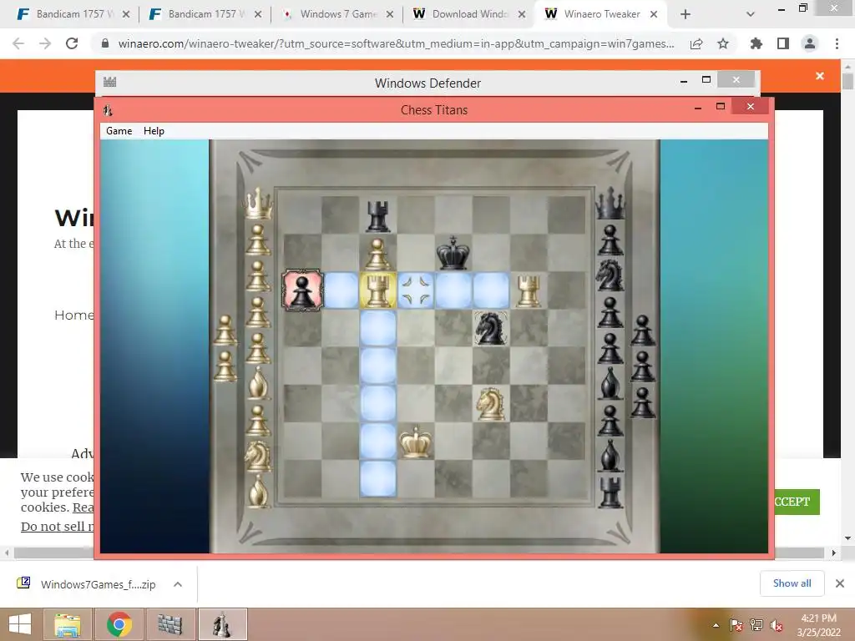Image resolution: width=855 pixels, height=641 pixels.
Task: Show all downloads
Action: (x=792, y=583)
